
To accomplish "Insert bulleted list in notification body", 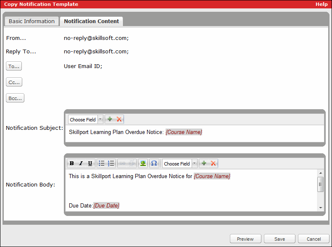I will point(102,163).
